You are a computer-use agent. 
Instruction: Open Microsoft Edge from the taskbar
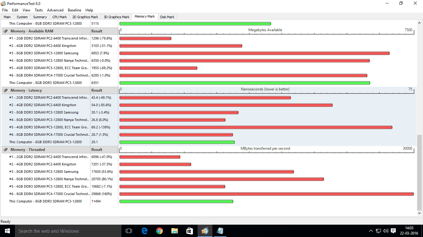pyautogui.click(x=144, y=231)
